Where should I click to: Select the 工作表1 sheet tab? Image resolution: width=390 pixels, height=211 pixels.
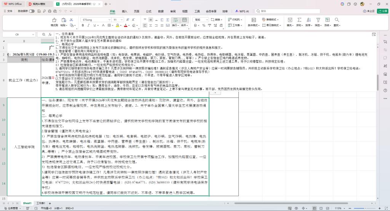tap(41, 203)
